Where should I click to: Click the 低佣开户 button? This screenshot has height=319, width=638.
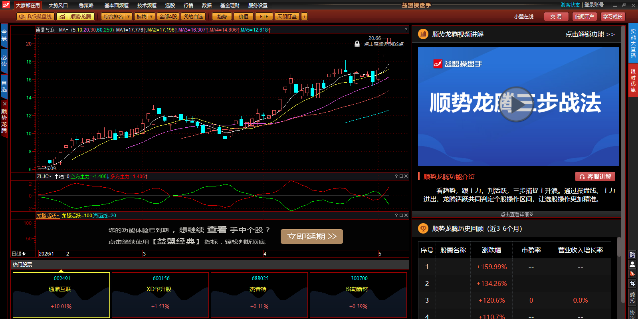pyautogui.click(x=585, y=16)
